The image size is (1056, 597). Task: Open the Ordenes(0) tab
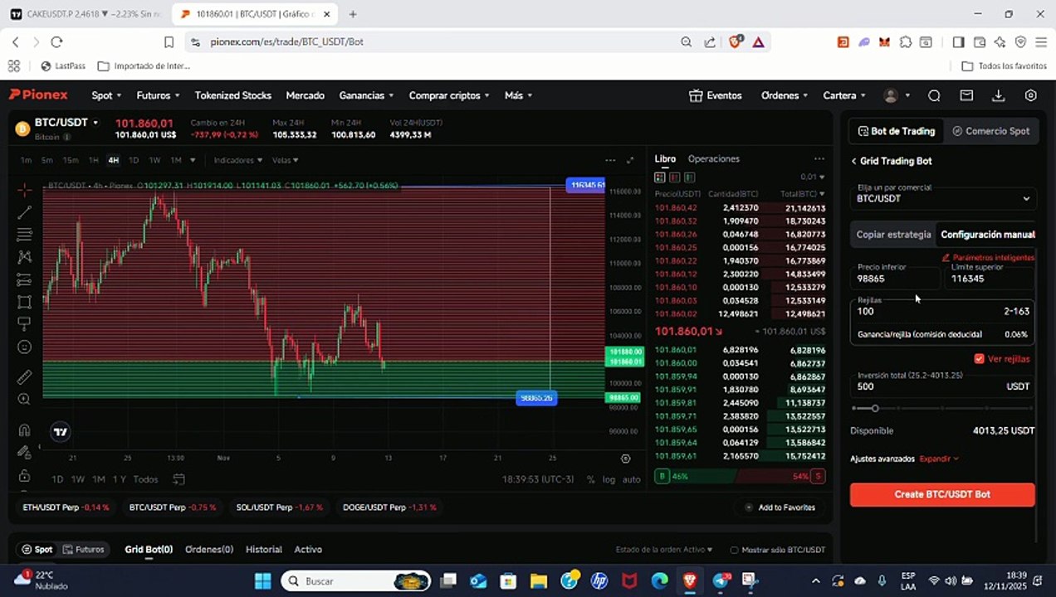tap(208, 550)
